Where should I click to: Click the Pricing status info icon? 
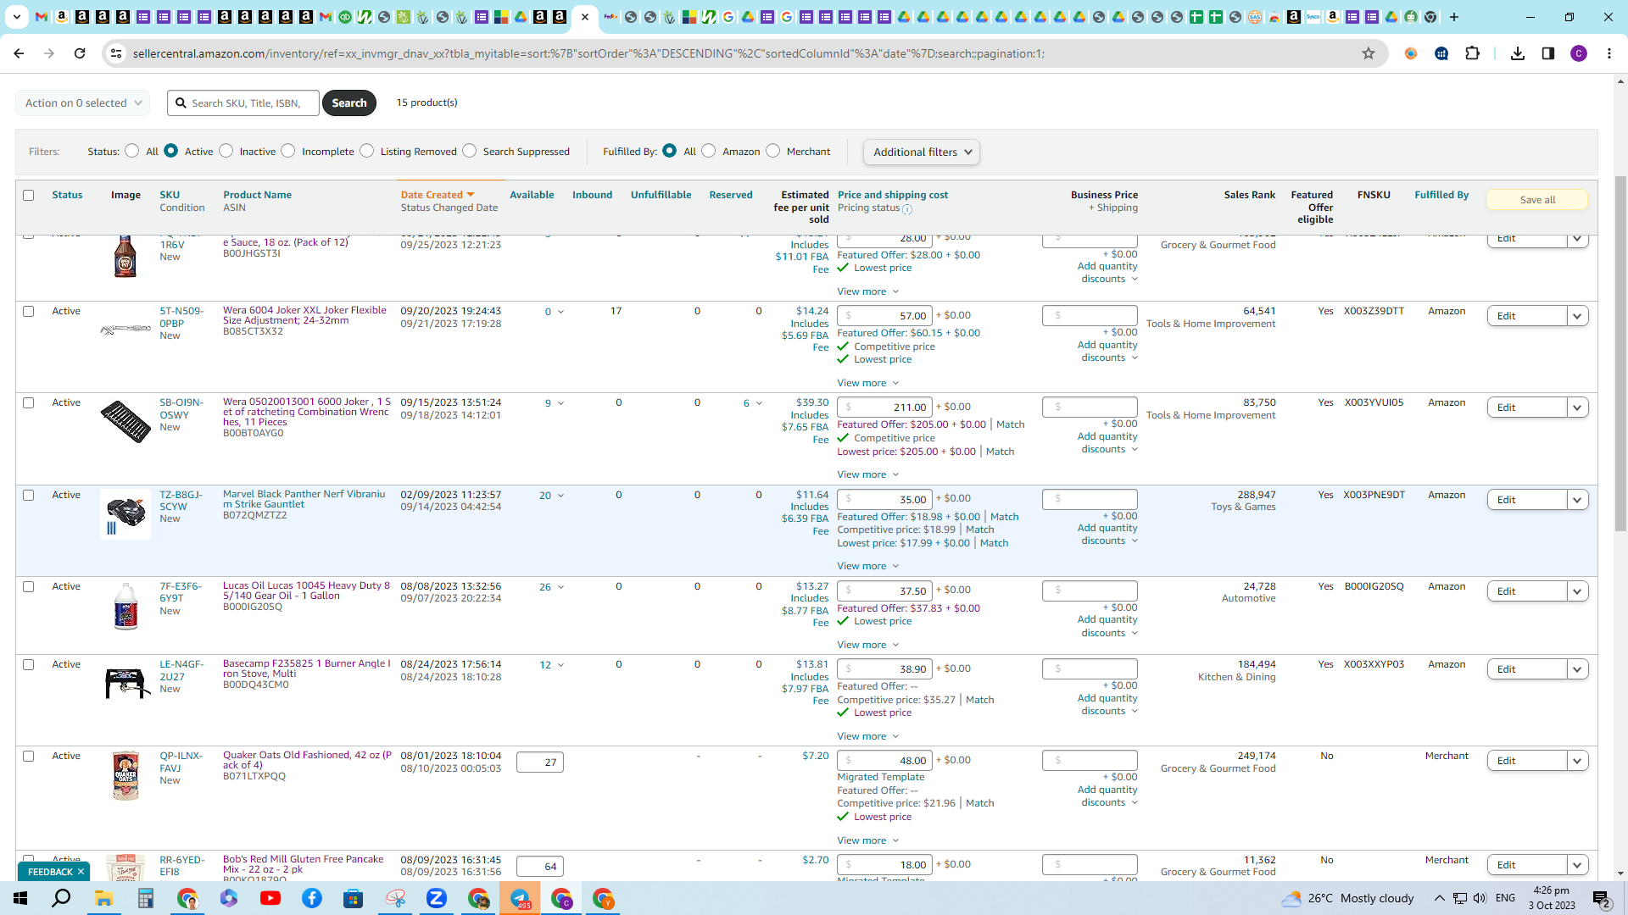coord(907,209)
